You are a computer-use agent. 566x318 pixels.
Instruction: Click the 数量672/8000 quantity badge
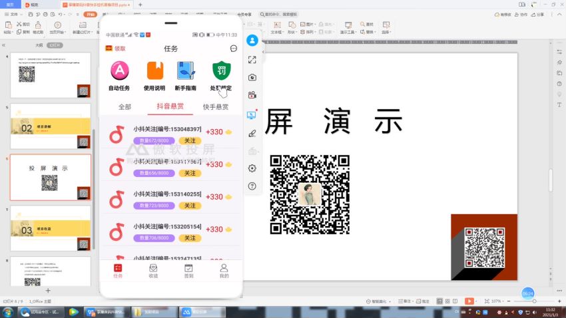pos(154,140)
